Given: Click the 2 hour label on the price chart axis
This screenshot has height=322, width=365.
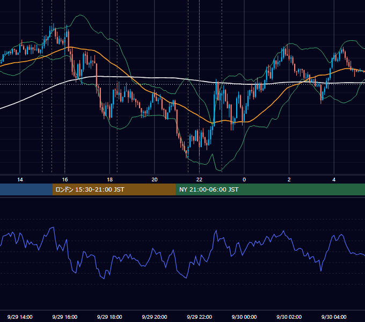Looking at the screenshot, I should [x=289, y=180].
